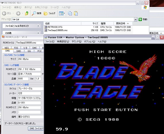This screenshot has height=134, width=164.
Task: Open Fusion's Options (オプション) menu
Action: [x=90, y=42]
